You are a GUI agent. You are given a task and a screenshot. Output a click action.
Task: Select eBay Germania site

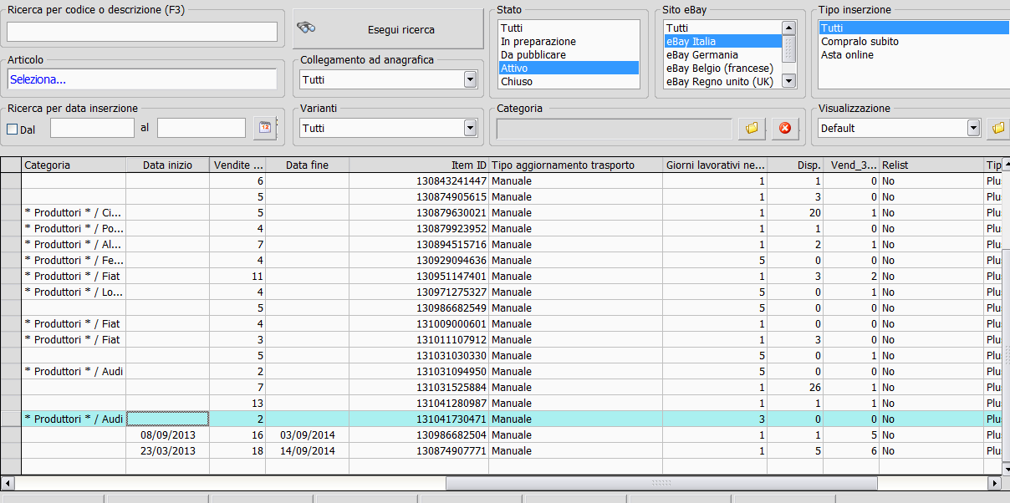coord(722,54)
